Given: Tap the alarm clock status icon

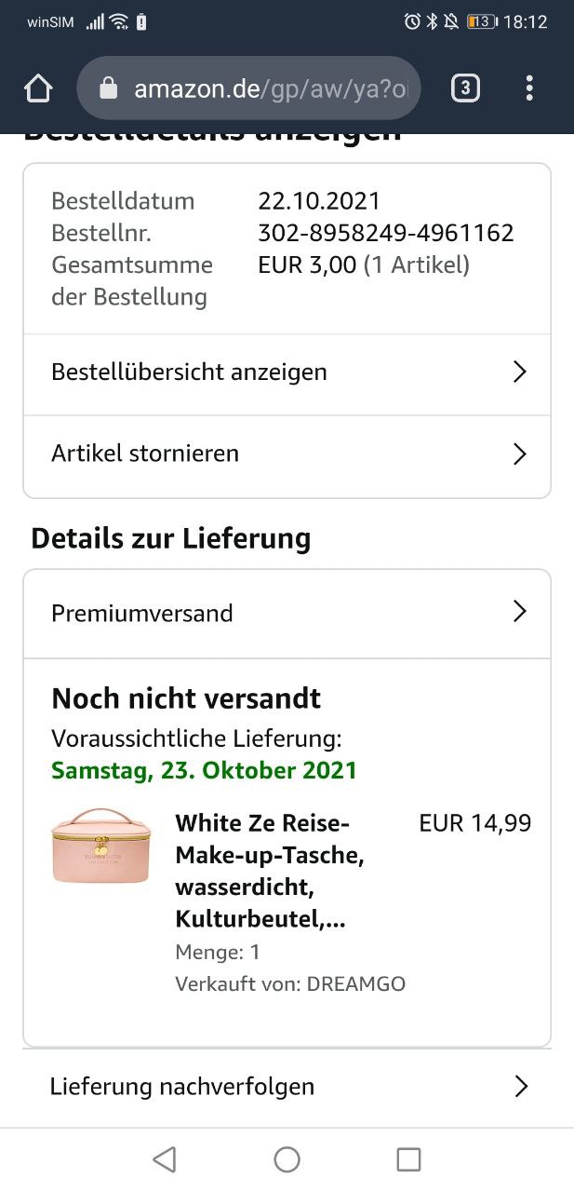Looking at the screenshot, I should pos(412,21).
